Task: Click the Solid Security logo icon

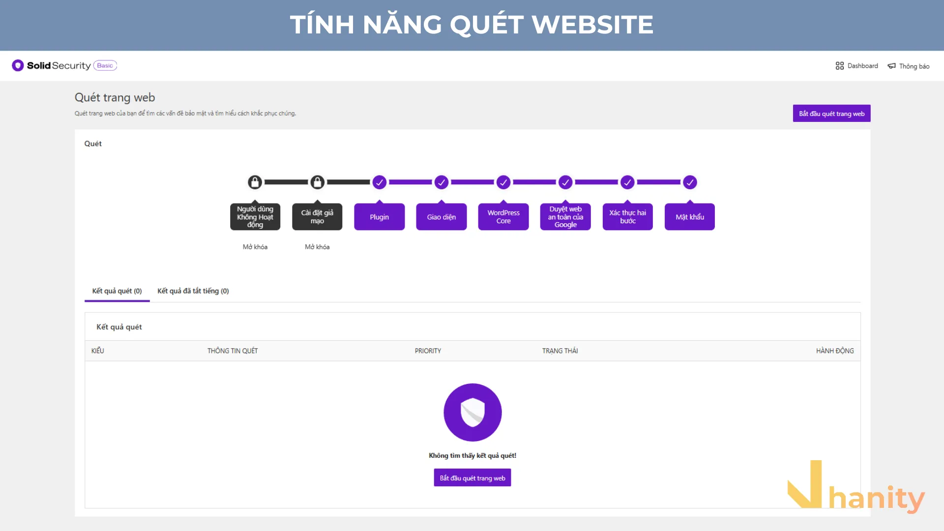Action: [x=18, y=65]
